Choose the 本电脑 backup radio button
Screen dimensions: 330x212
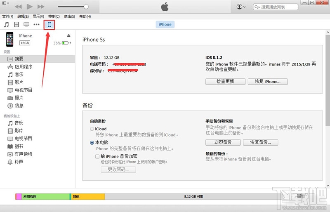92,143
